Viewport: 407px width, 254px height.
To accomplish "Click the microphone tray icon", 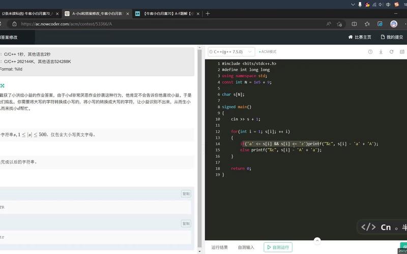I will [360, 5].
